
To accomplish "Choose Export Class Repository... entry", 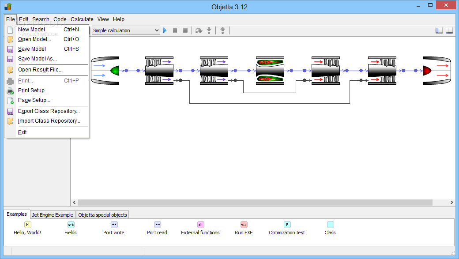I will (x=47, y=111).
